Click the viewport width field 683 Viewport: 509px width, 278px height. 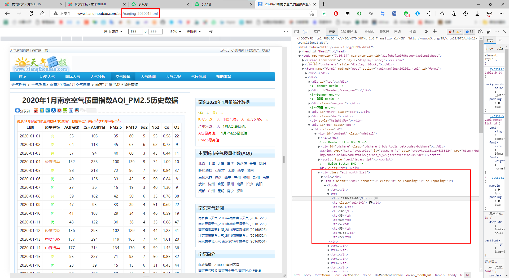(135, 32)
